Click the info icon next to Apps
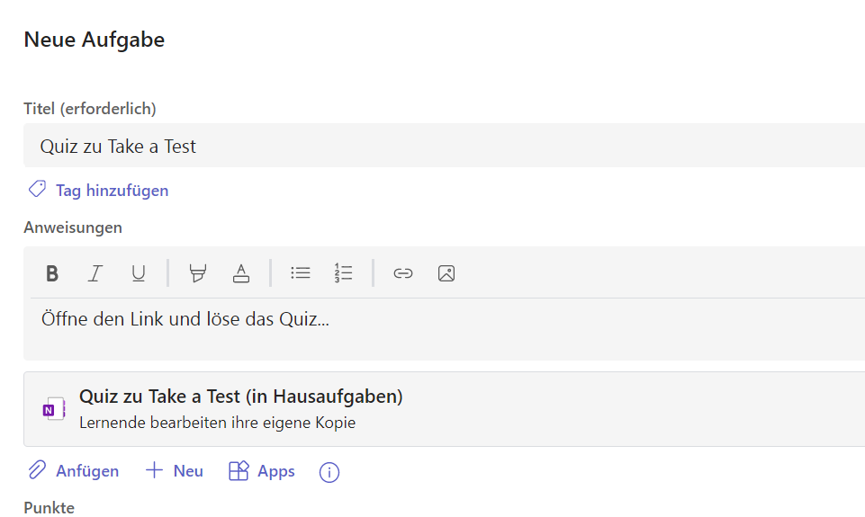Screen dimensions: 865x517 pos(329,472)
